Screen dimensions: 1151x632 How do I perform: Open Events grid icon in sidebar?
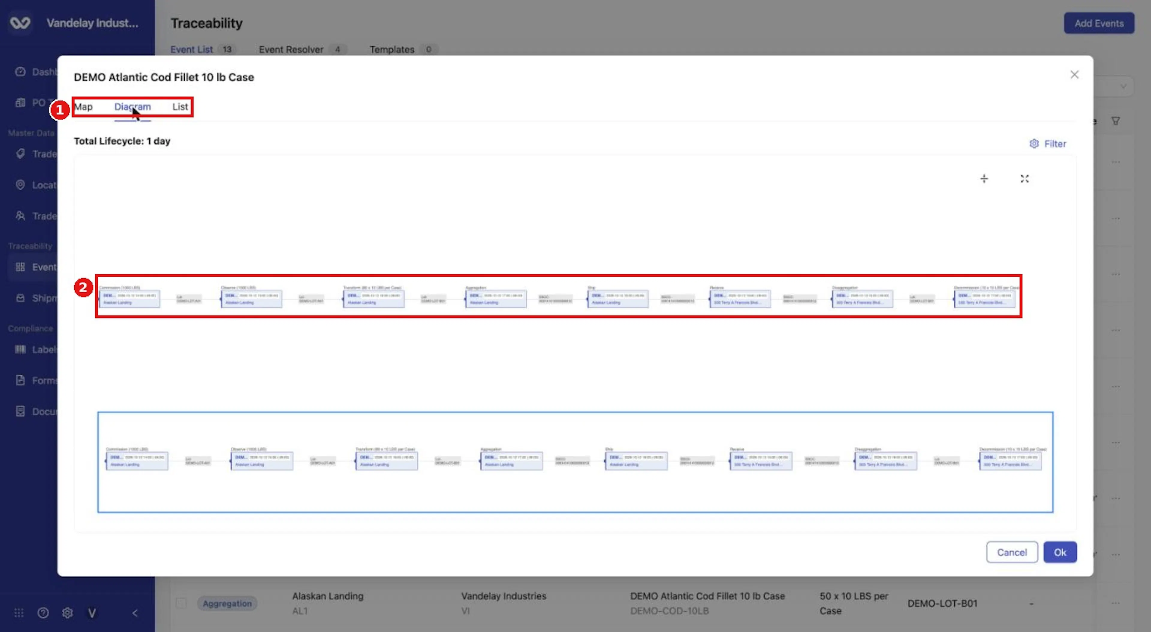[x=20, y=267]
